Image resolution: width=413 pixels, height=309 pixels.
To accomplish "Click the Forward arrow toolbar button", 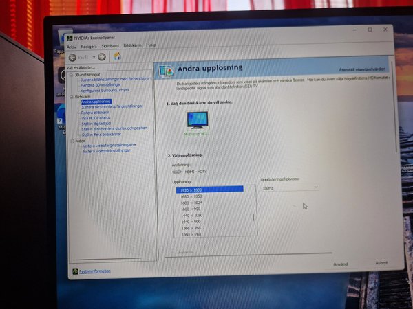I will (102, 56).
